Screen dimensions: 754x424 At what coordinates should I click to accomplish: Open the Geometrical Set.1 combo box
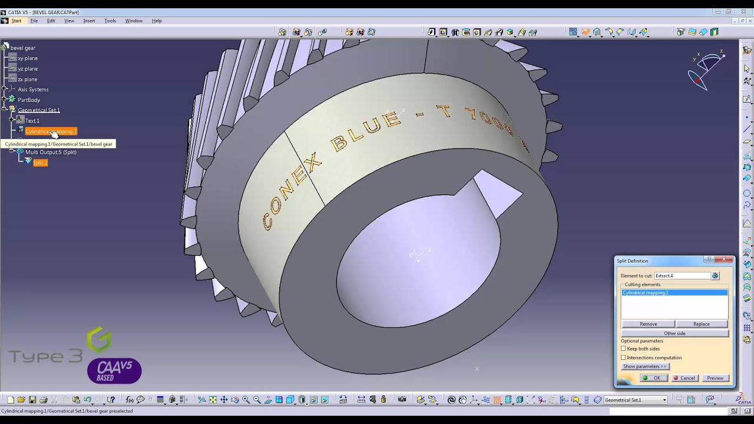[635, 400]
